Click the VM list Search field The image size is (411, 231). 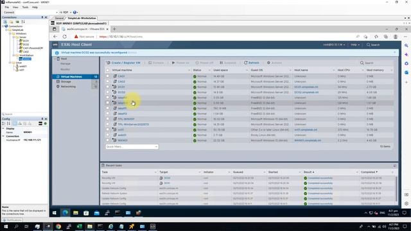pos(376,63)
